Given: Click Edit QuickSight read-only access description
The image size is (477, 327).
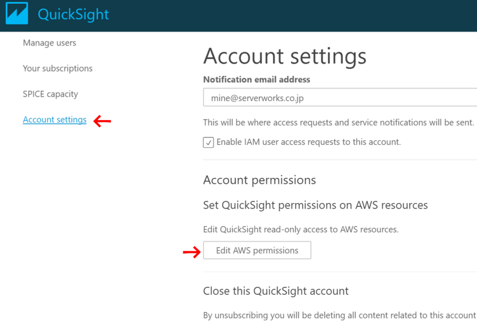Looking at the screenshot, I should [x=300, y=229].
